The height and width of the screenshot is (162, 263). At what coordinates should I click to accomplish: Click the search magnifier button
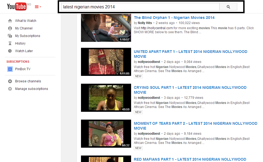coord(228,7)
